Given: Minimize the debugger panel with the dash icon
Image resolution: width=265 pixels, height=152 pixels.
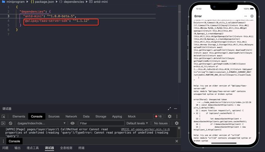Looking at the screenshot, I should coord(176,109).
